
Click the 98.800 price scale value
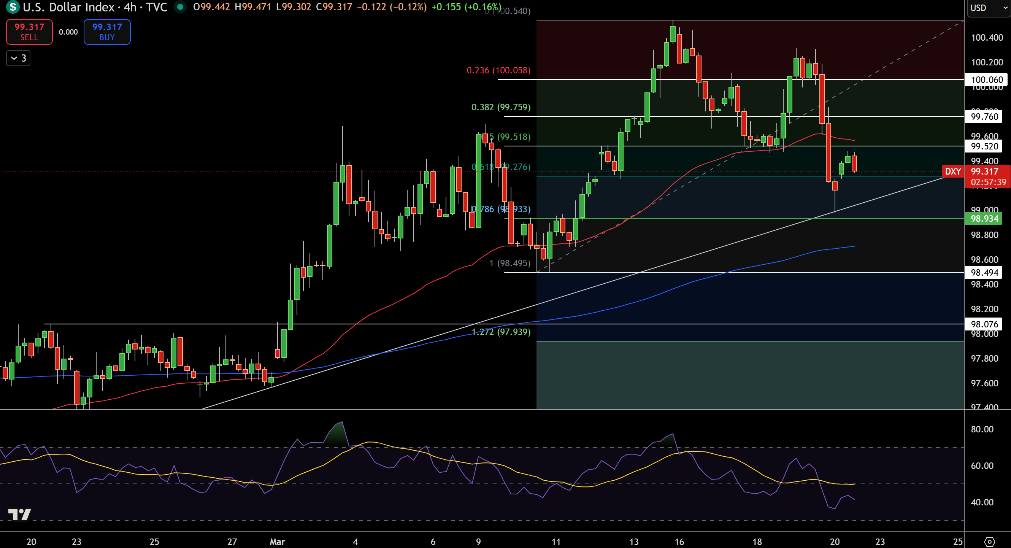click(984, 235)
